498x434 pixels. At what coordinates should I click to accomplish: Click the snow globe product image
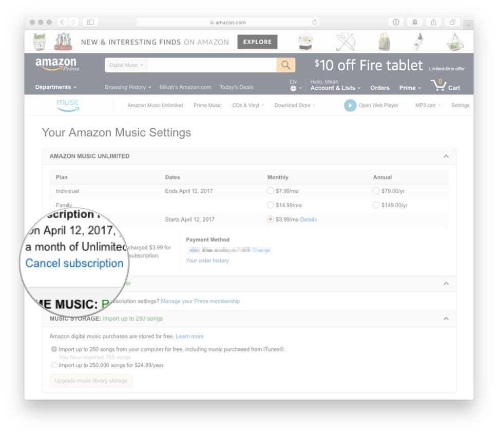point(305,41)
